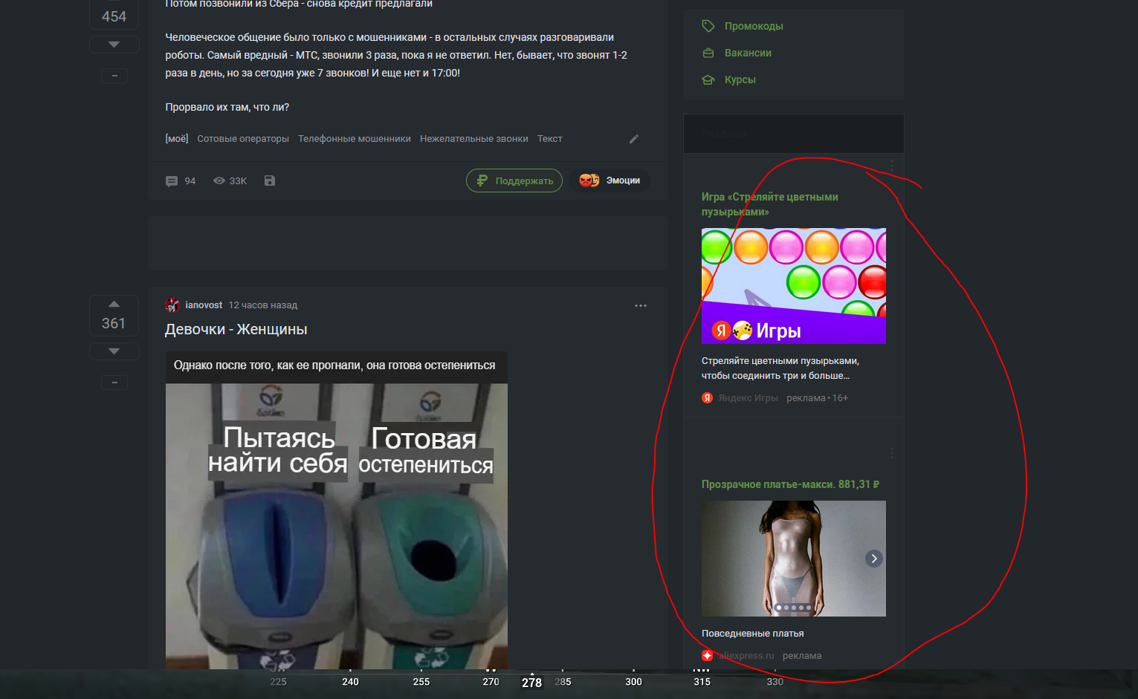Screen dimensions: 1138x699
Task: Select the Сотовые операторы tag
Action: click(243, 138)
